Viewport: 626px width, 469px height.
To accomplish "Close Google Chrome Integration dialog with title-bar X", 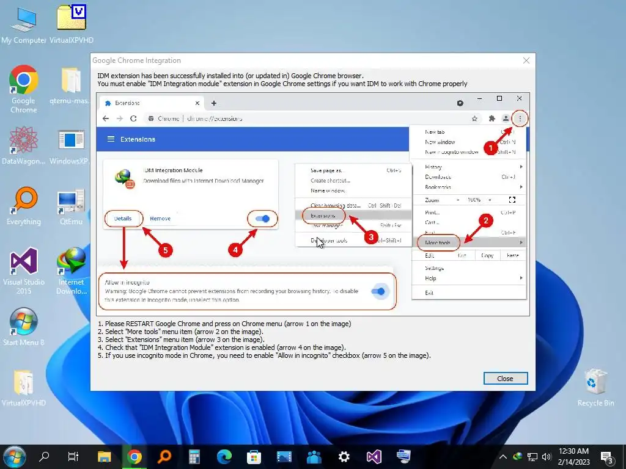I will [526, 60].
